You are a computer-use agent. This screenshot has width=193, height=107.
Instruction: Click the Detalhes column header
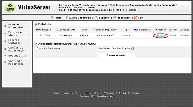pyautogui.click(x=184, y=30)
